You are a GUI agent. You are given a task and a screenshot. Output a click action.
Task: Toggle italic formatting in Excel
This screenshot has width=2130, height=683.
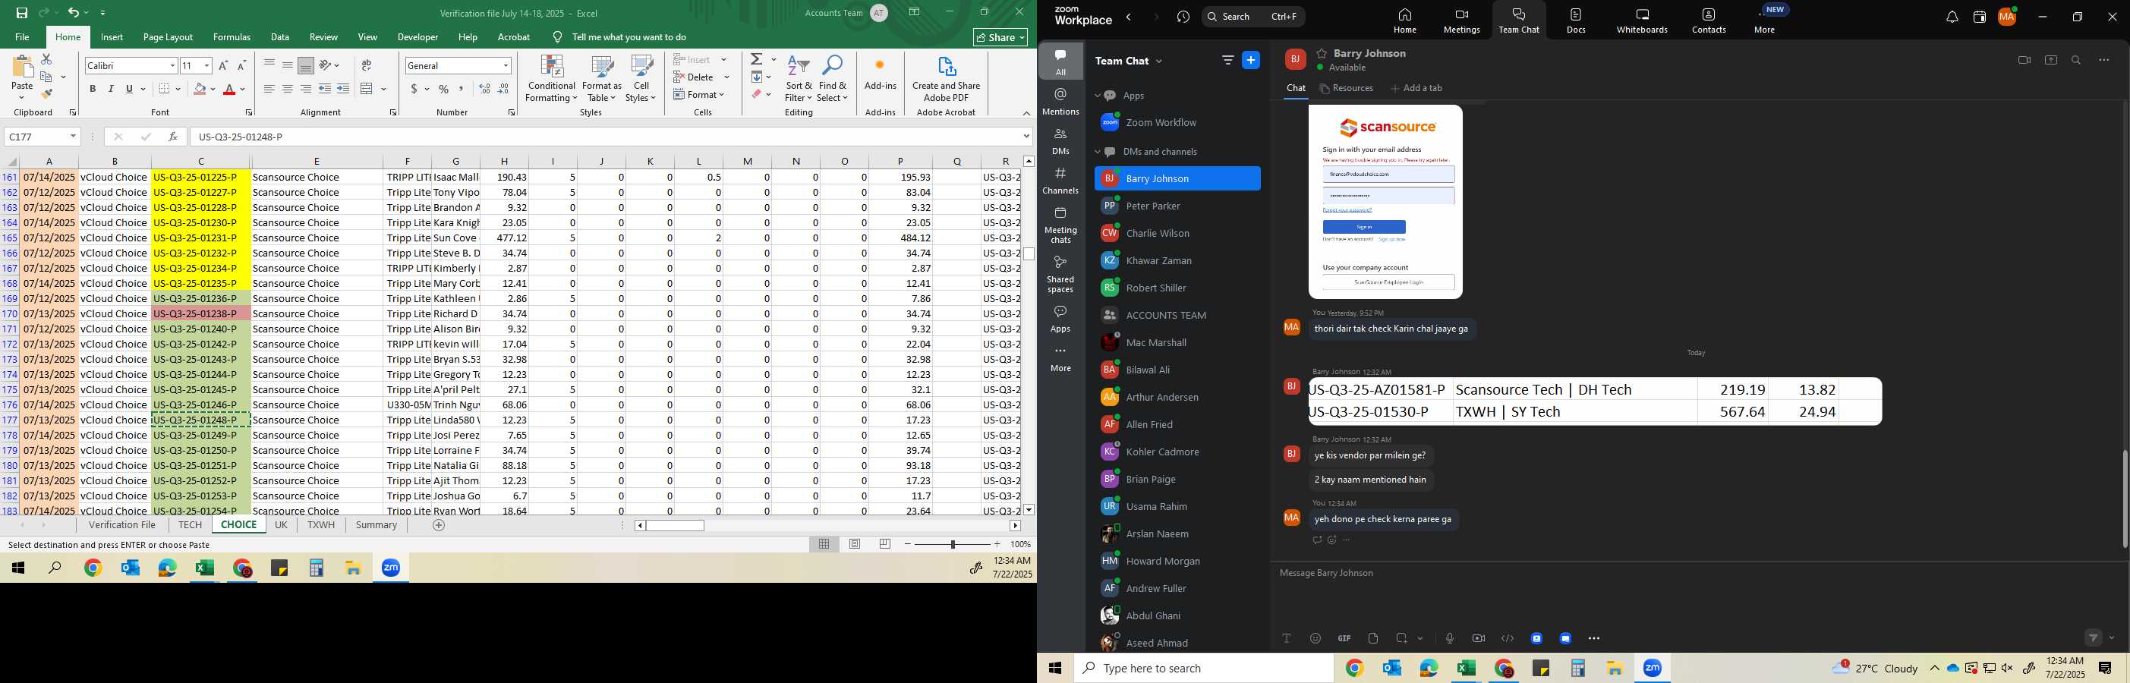tap(111, 90)
